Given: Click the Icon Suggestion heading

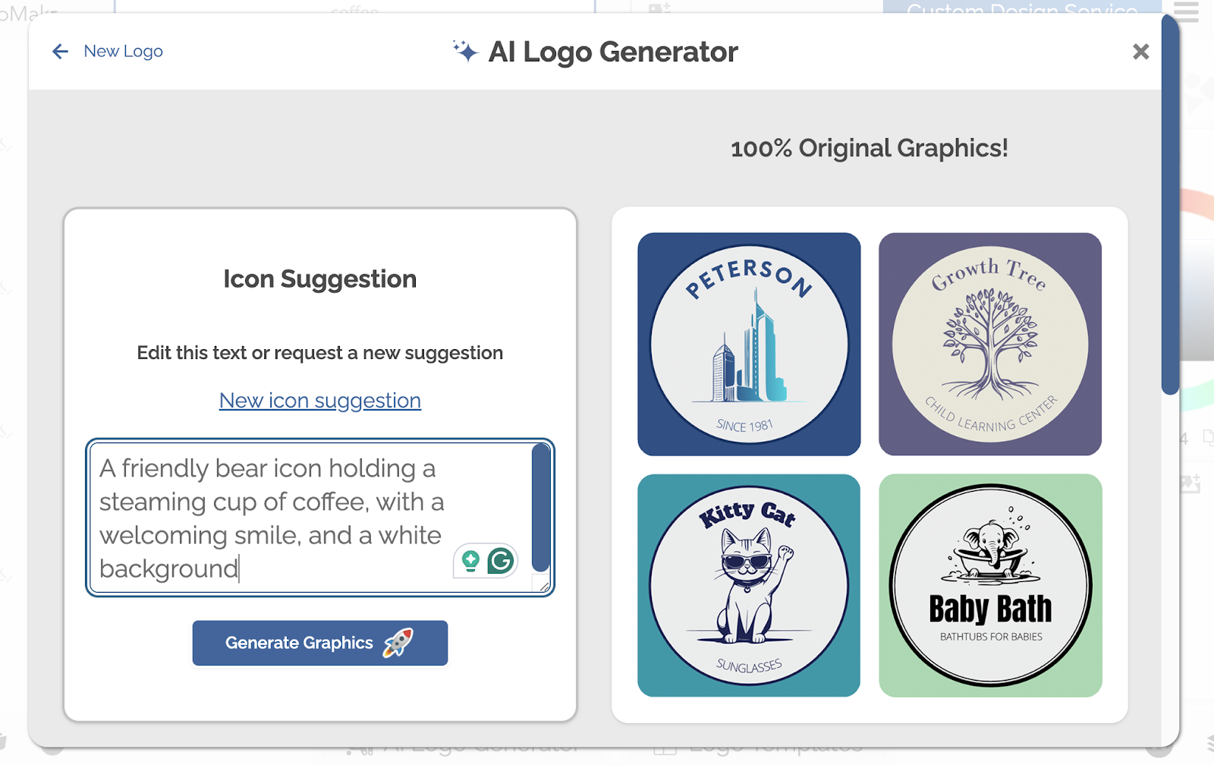Looking at the screenshot, I should 320,279.
